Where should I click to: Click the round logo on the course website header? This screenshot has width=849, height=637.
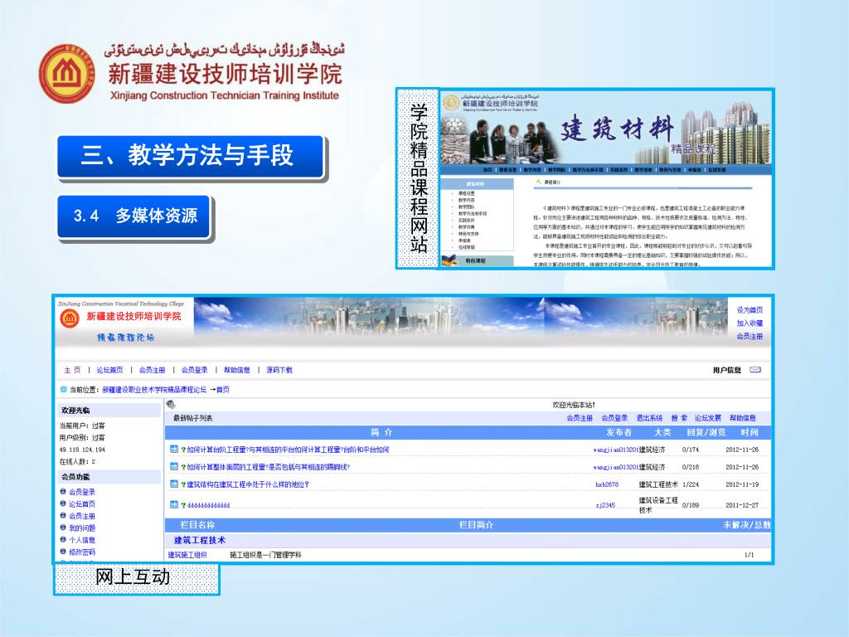point(451,102)
